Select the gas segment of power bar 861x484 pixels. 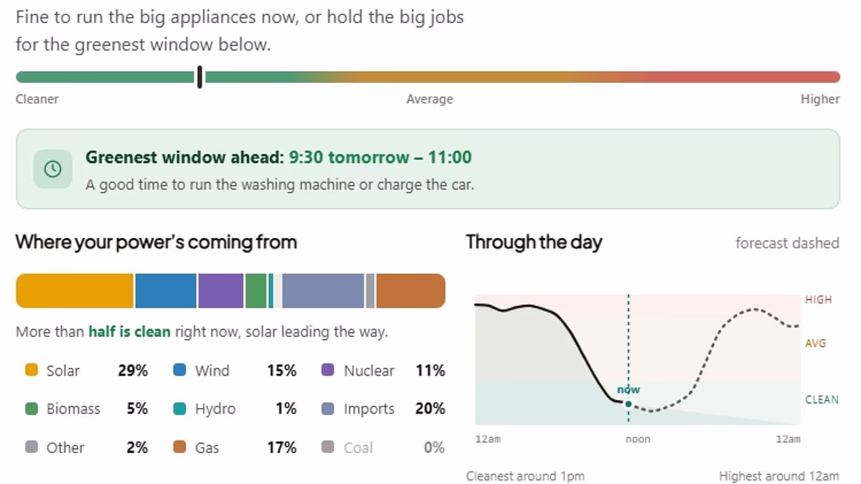[x=410, y=291]
